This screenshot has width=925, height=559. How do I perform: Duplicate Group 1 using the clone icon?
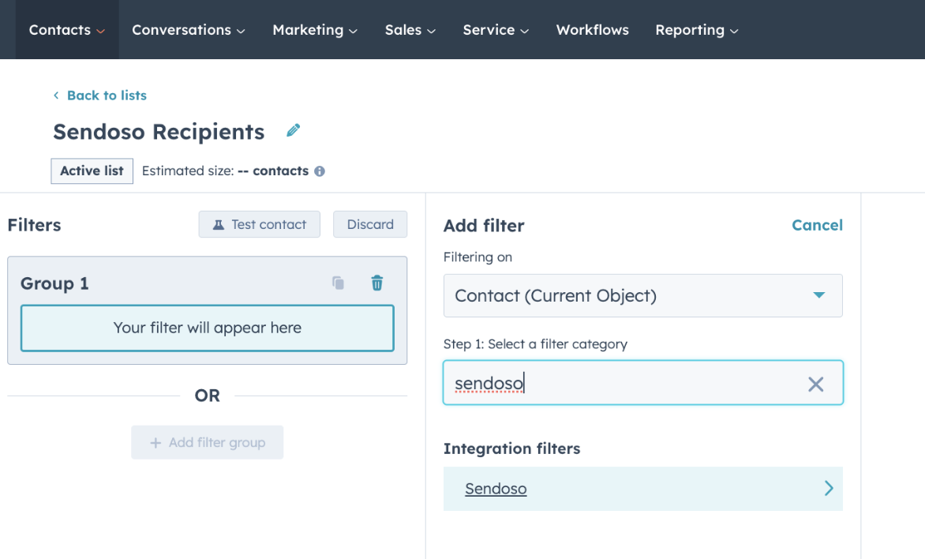coord(338,282)
